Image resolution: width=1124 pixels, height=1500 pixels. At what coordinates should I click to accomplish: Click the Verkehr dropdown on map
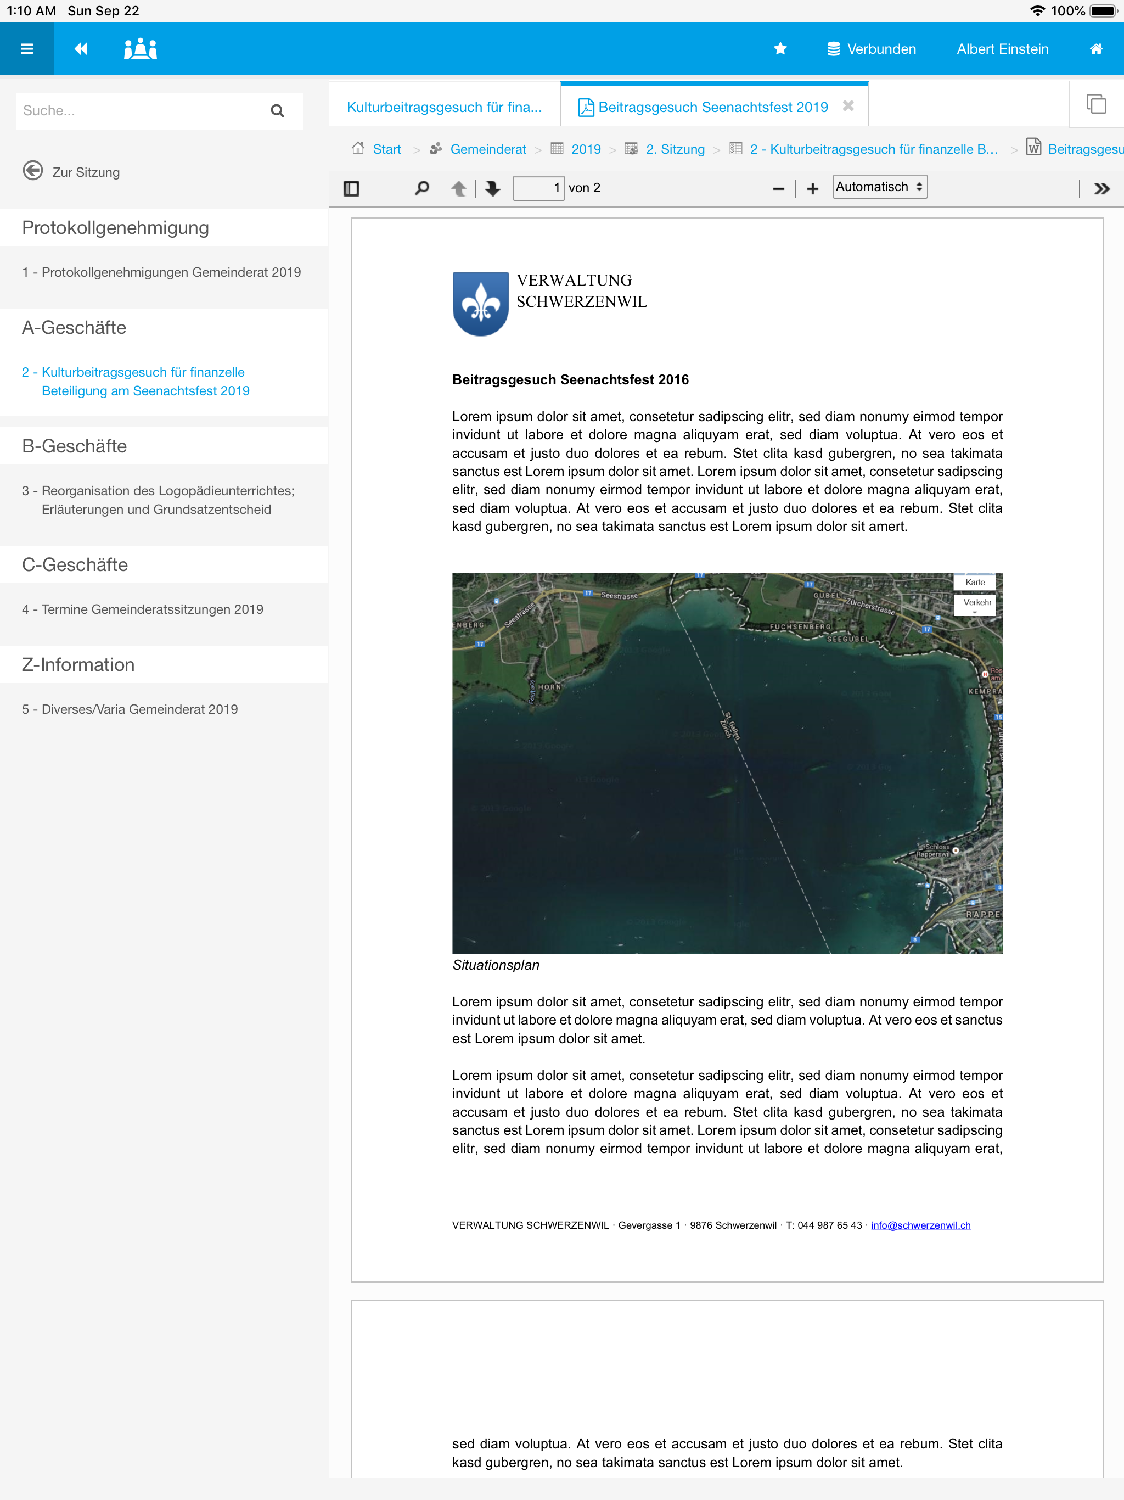click(975, 604)
